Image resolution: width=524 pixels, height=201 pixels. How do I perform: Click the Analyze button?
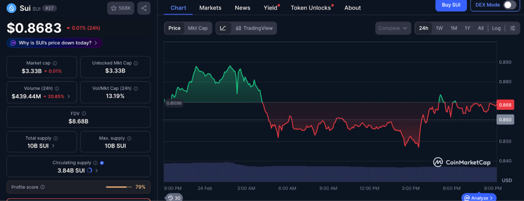coord(479,198)
